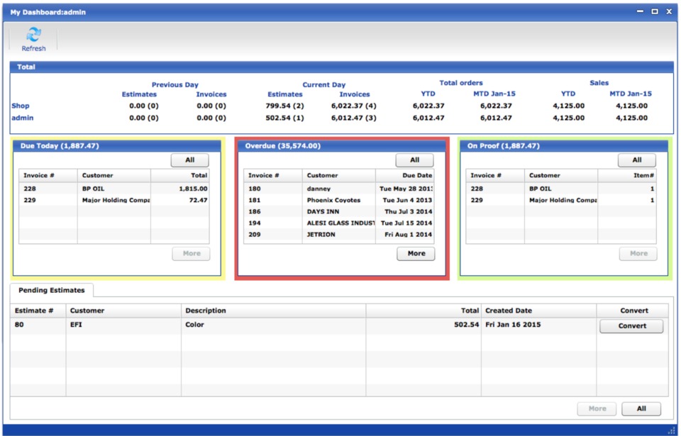The image size is (681, 436).
Task: Select the 1,815.00 total in Due Today
Action: 193,189
